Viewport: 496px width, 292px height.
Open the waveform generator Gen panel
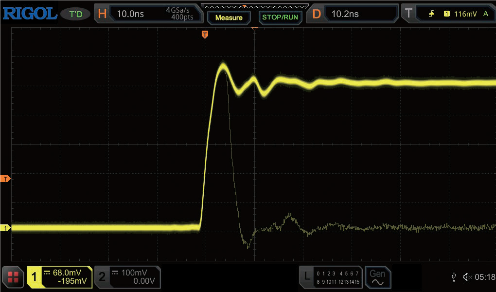(378, 277)
